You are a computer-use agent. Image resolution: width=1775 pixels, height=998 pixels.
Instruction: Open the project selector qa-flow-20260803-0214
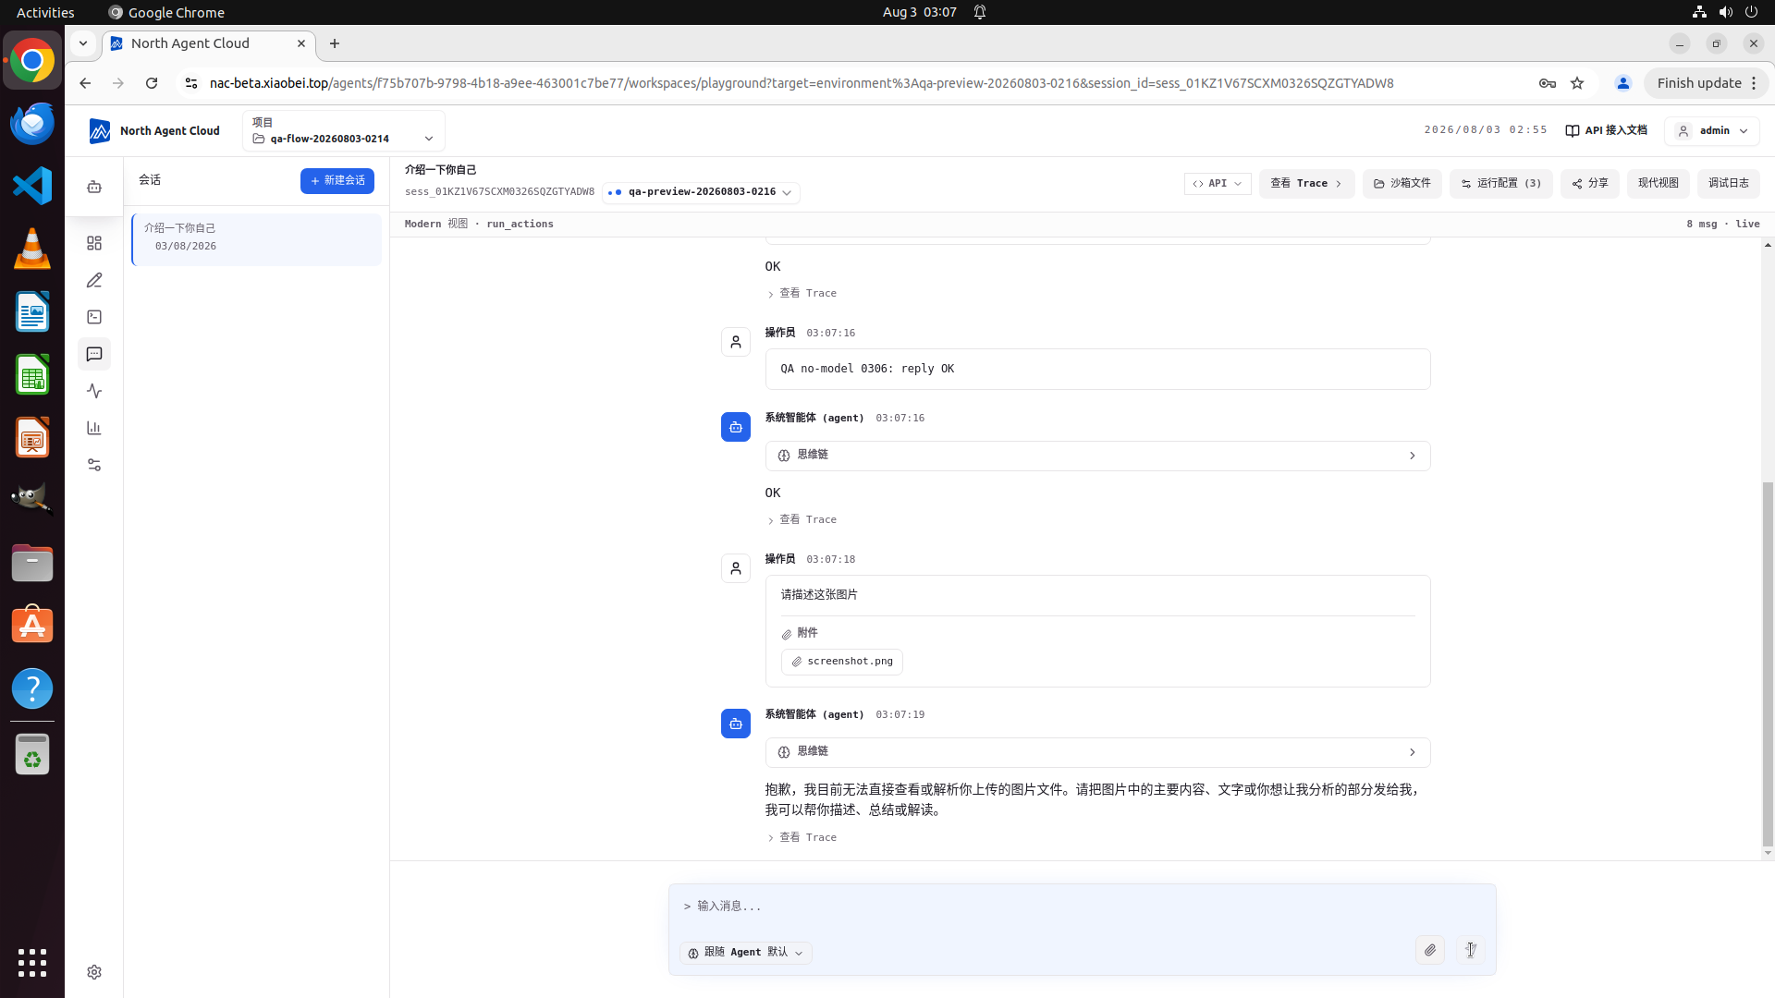click(x=344, y=130)
